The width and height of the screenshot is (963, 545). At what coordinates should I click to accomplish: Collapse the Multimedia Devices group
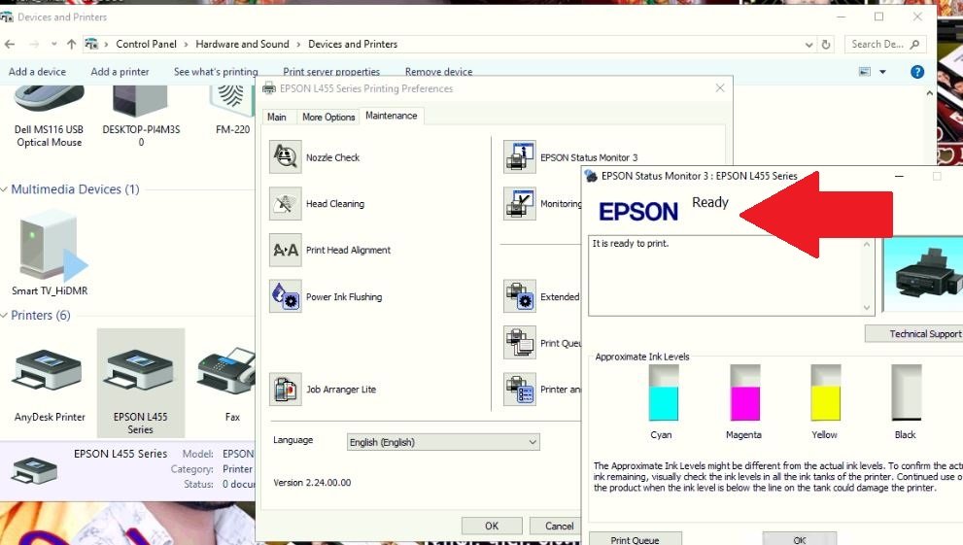click(x=4, y=189)
